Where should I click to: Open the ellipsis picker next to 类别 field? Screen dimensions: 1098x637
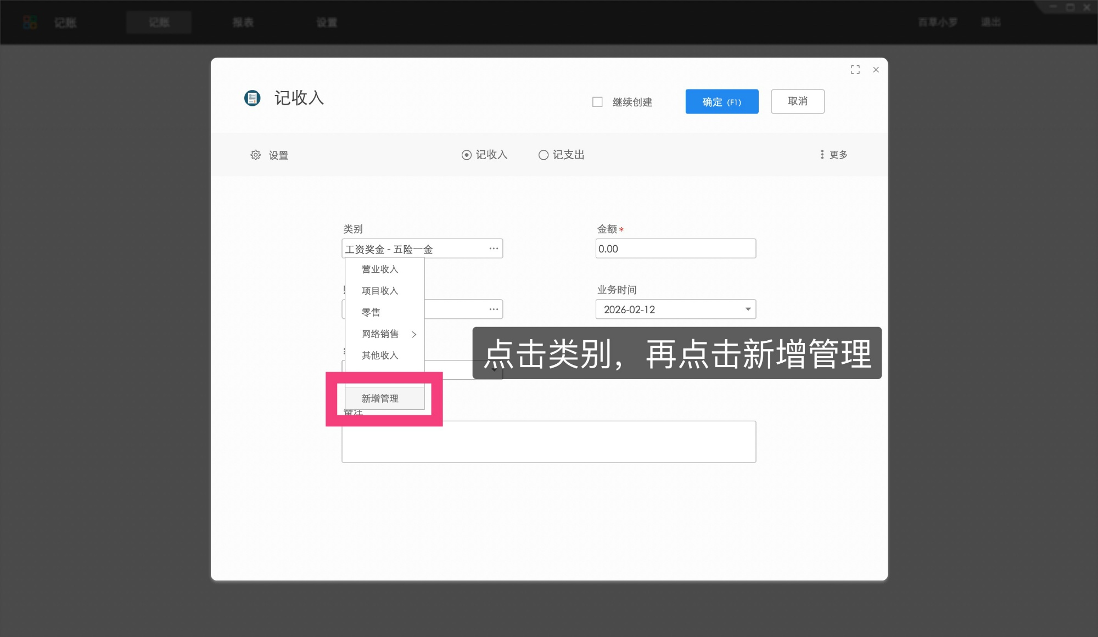pyautogui.click(x=492, y=248)
